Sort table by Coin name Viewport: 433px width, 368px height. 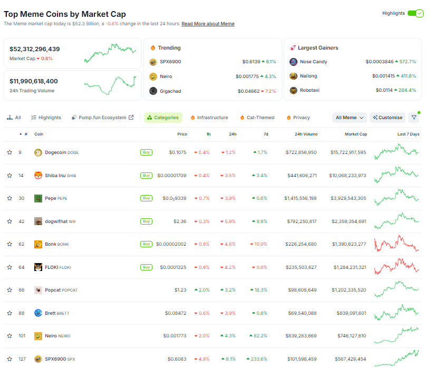pyautogui.click(x=39, y=134)
